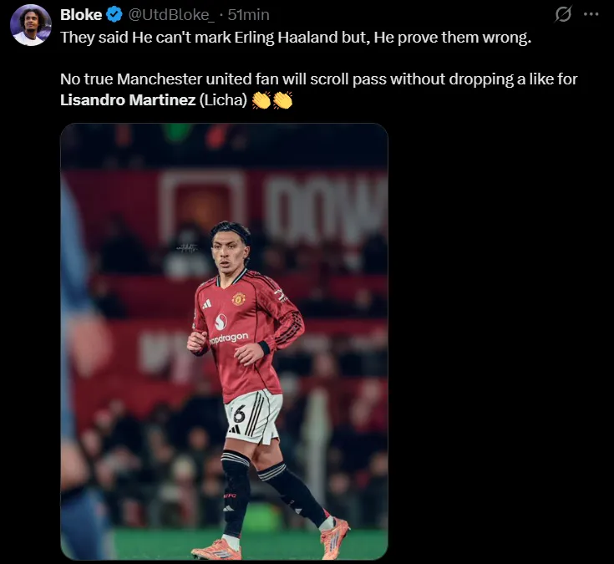The height and width of the screenshot is (564, 614).
Task: Click the (Licha) nickname text
Action: point(223,101)
